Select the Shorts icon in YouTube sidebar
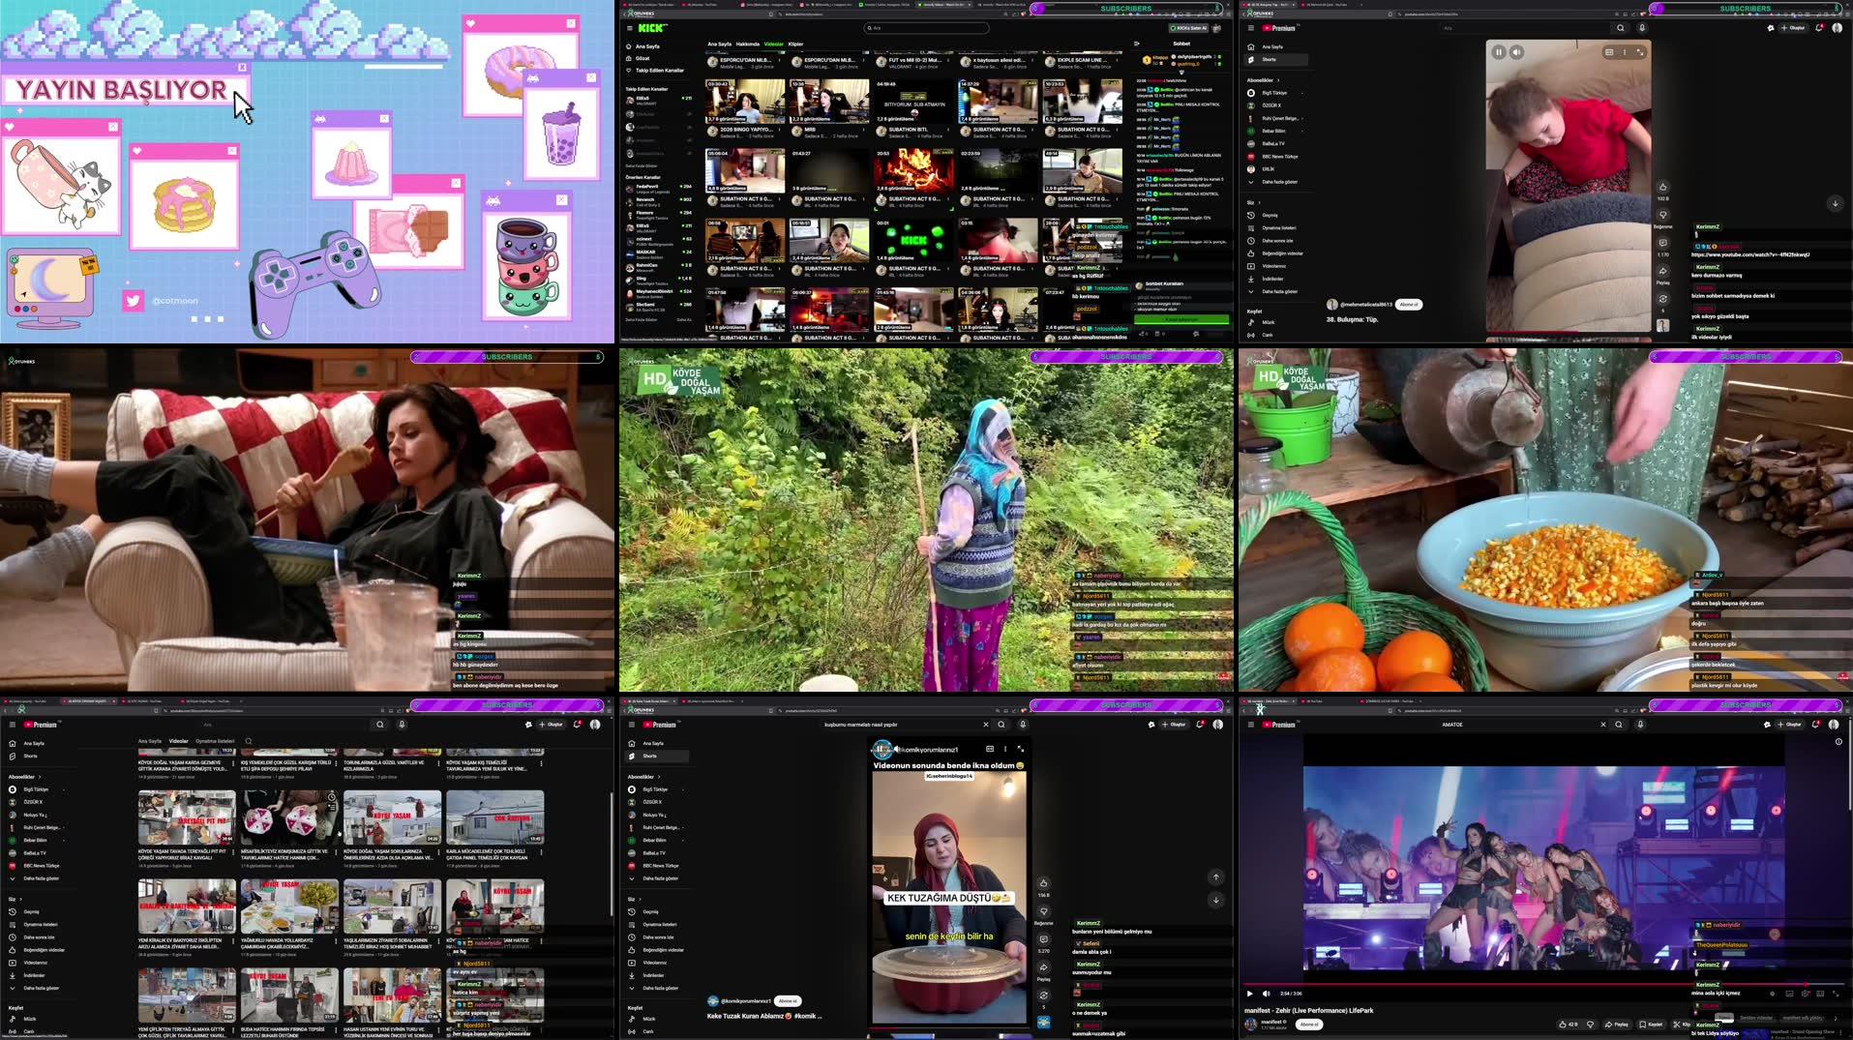This screenshot has width=1853, height=1040. tap(632, 755)
